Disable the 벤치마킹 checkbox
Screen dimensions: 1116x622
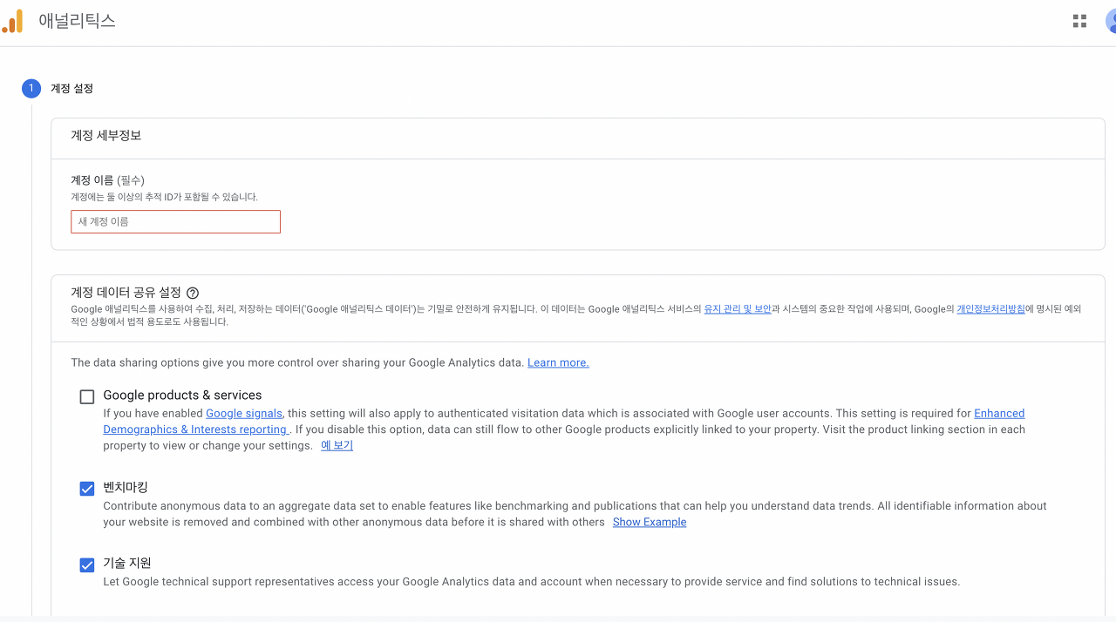[86, 489]
